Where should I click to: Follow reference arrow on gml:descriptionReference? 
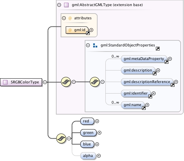tap(172, 85)
